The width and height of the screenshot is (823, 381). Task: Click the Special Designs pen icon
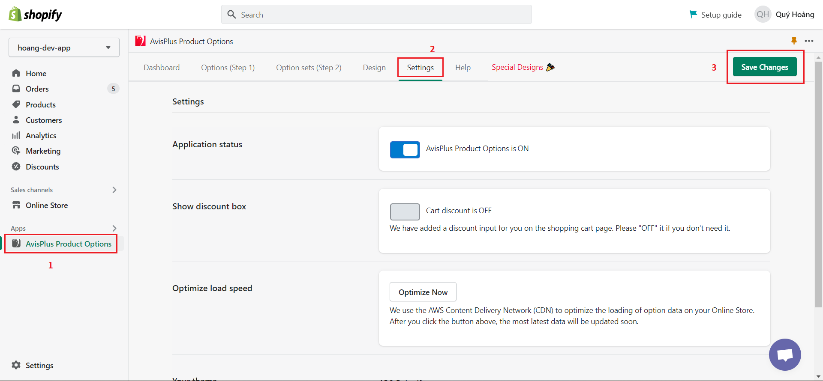[550, 67]
